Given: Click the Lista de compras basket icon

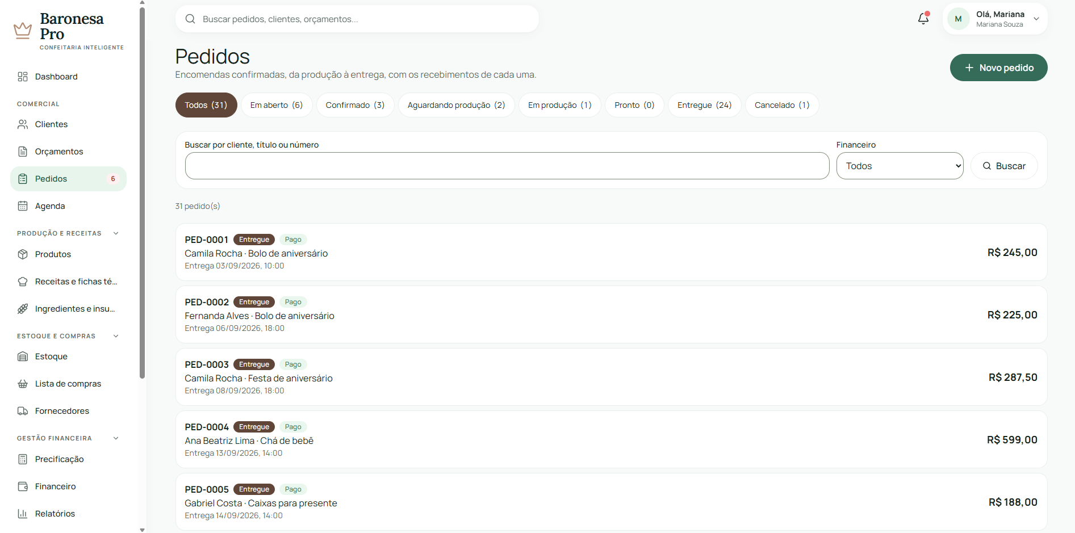Looking at the screenshot, I should click(23, 384).
